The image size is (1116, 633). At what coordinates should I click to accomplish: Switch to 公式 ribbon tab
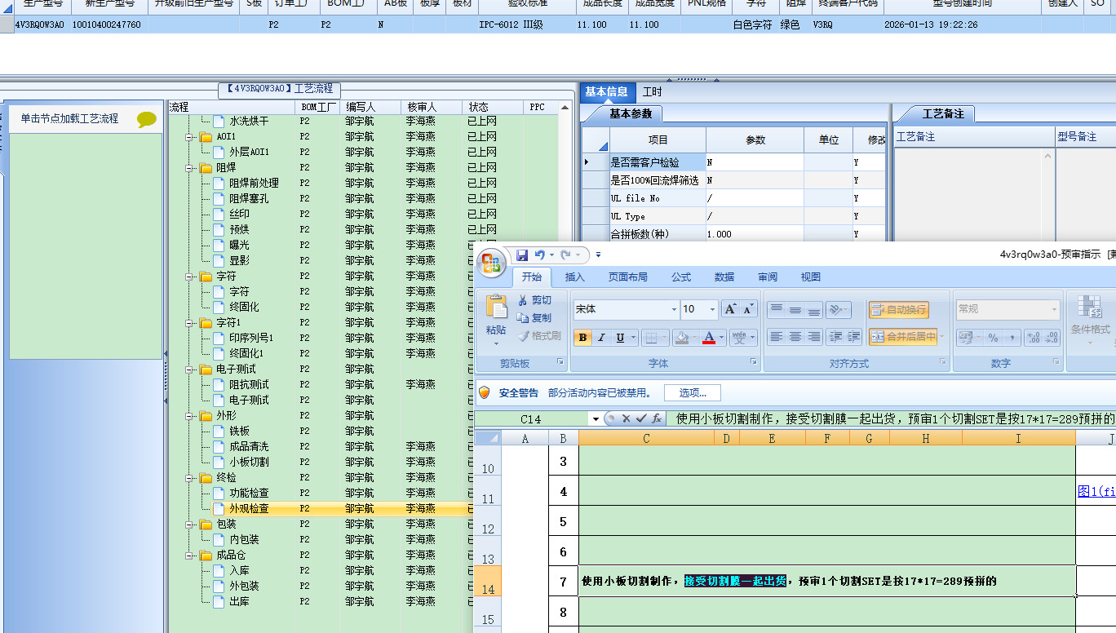pyautogui.click(x=681, y=277)
